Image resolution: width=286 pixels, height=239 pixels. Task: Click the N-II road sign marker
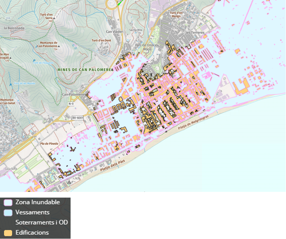[71, 104]
